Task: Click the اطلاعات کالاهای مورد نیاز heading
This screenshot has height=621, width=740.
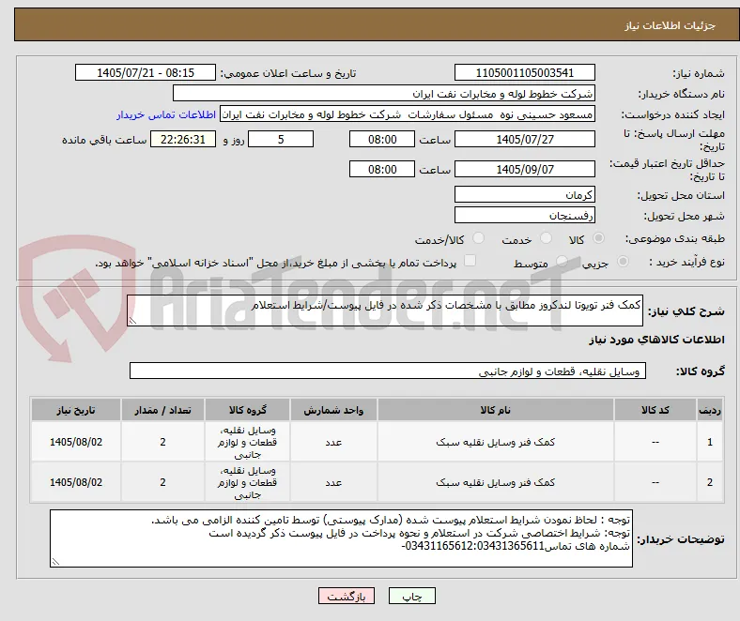Action: point(656,340)
